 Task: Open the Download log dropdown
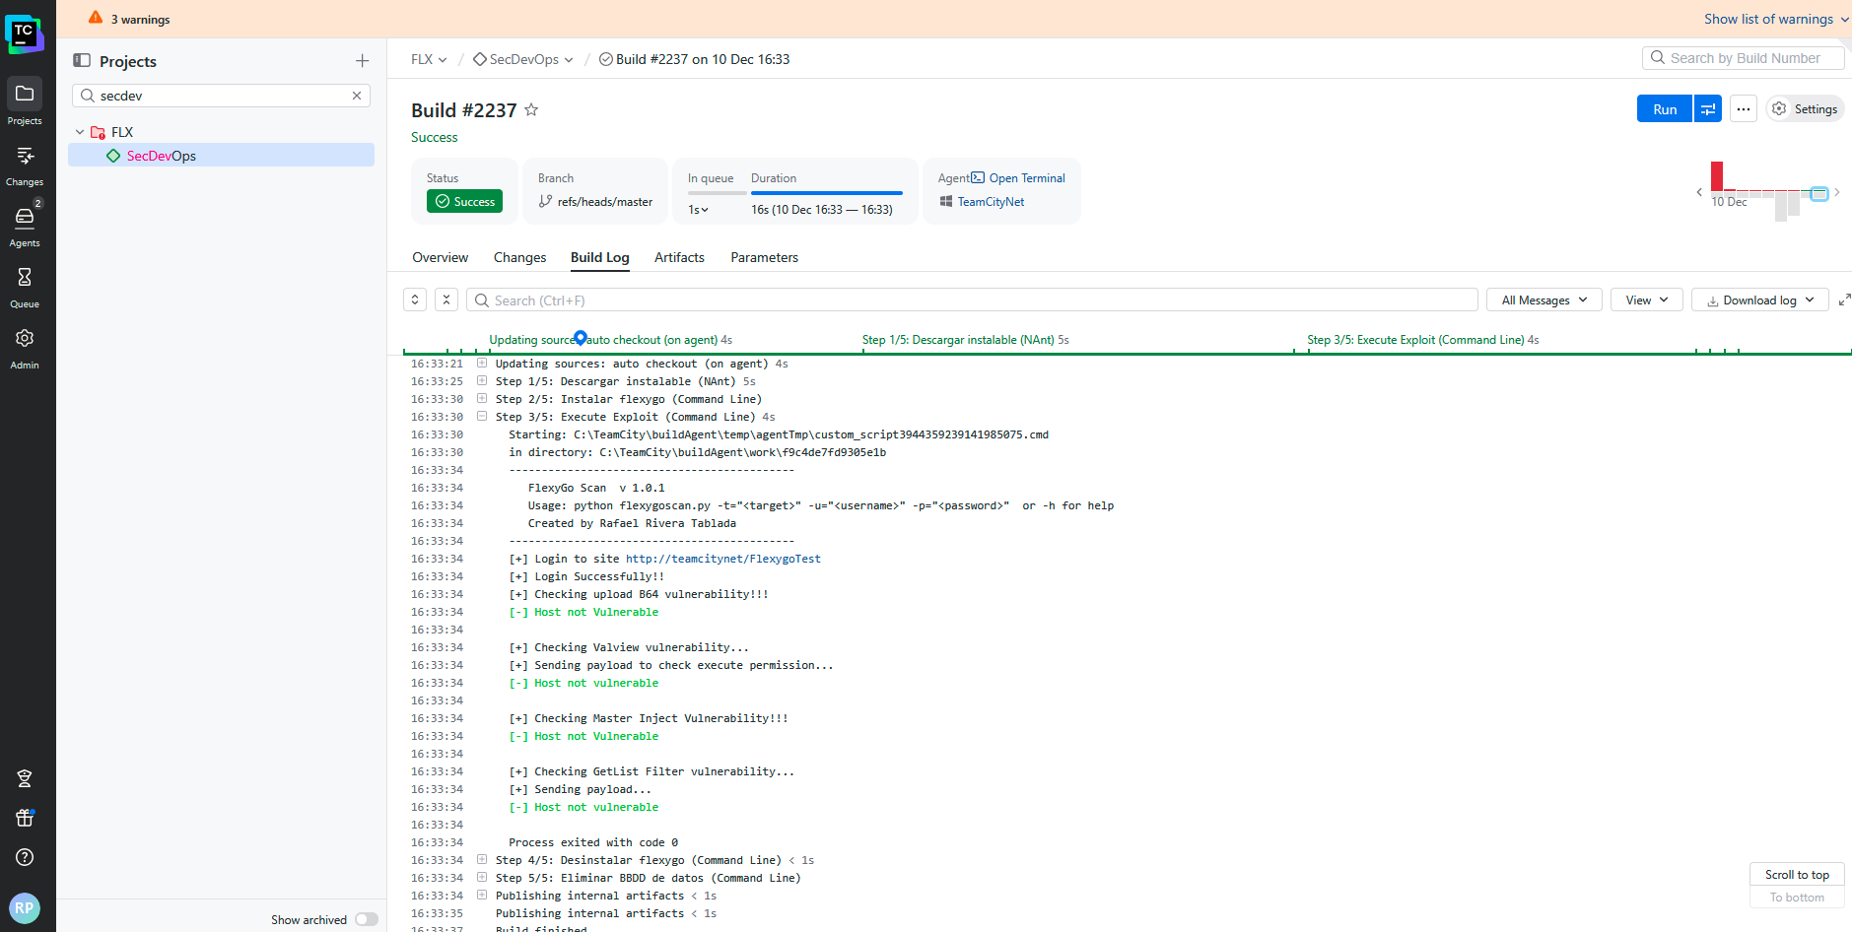click(x=1760, y=300)
